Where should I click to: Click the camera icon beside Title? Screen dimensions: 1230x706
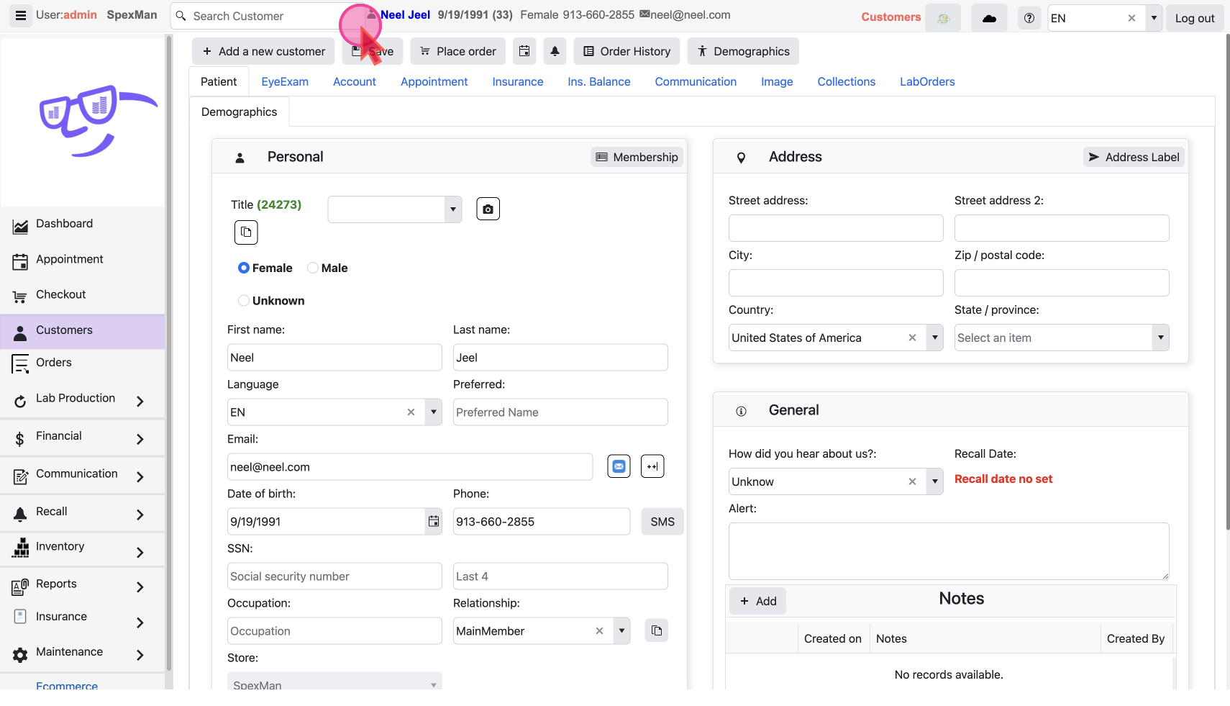pos(488,209)
